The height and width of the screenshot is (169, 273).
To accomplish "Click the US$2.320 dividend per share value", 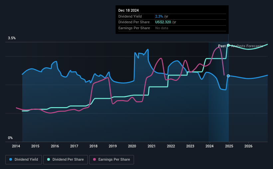I will 163,22.
